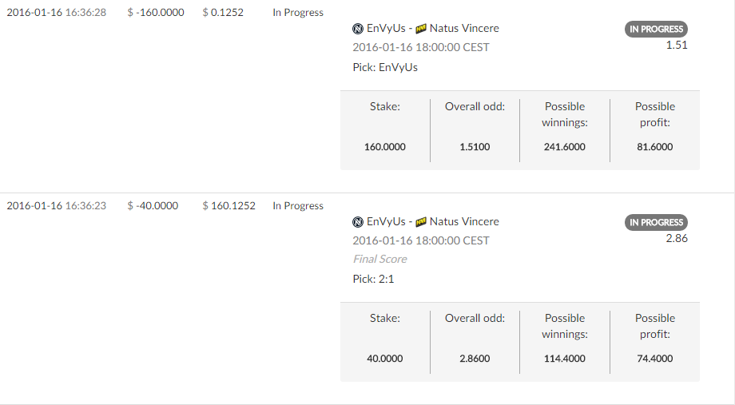Click the 74.4000 possible profit value
735x405 pixels.
pos(655,359)
